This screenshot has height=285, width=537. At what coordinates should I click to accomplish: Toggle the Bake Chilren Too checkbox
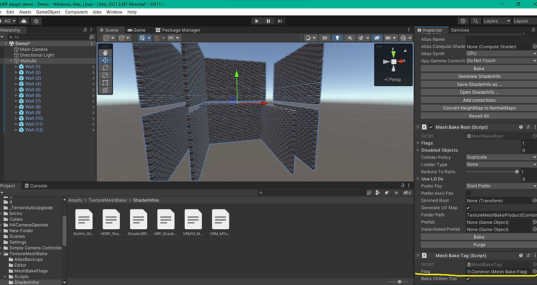click(469, 279)
